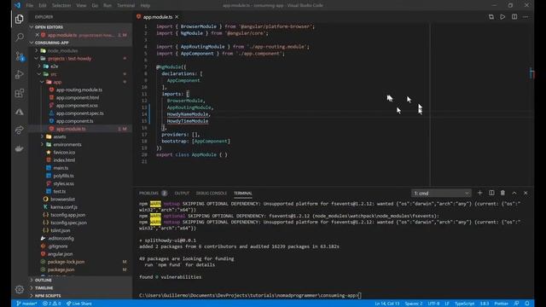
Task: Open the Run and Debug view
Action: tap(20, 74)
